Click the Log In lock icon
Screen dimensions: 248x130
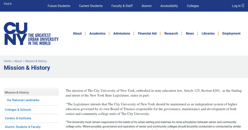point(243,6)
